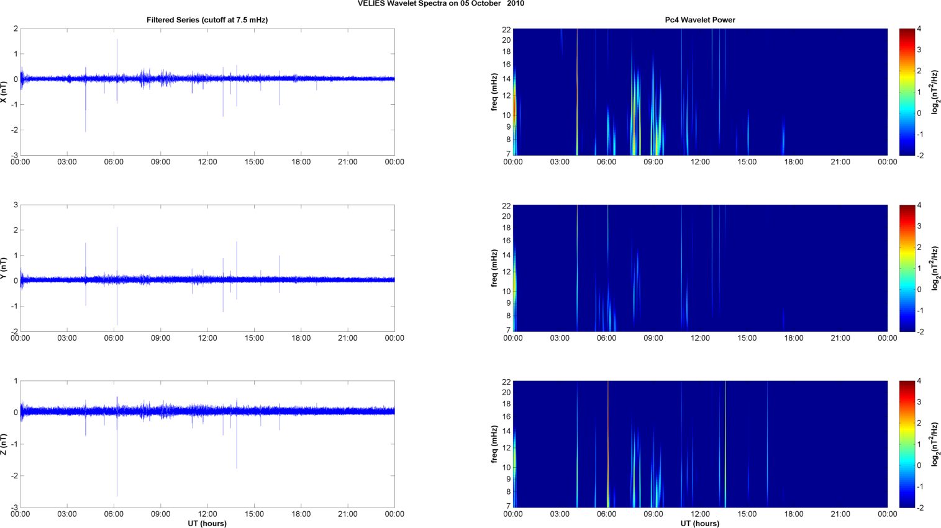This screenshot has width=941, height=528.
Task: Click the red streak in bottom wavelet plot
Action: (x=607, y=434)
